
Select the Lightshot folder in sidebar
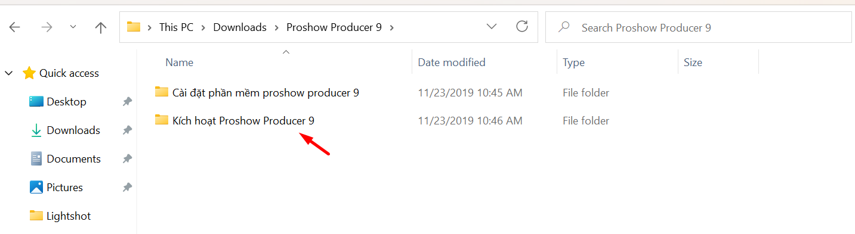[x=69, y=216]
